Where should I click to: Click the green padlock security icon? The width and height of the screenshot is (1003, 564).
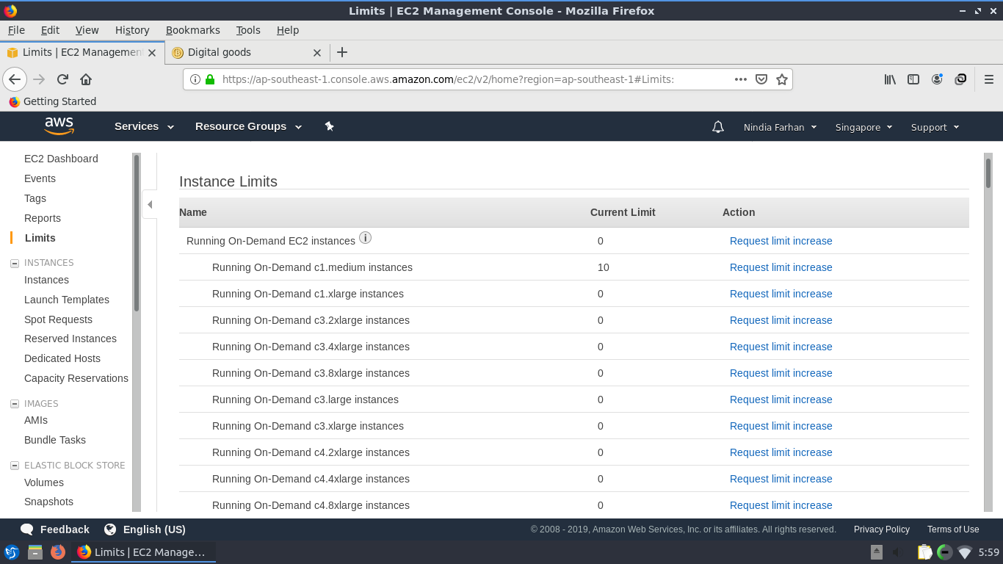[x=210, y=79]
